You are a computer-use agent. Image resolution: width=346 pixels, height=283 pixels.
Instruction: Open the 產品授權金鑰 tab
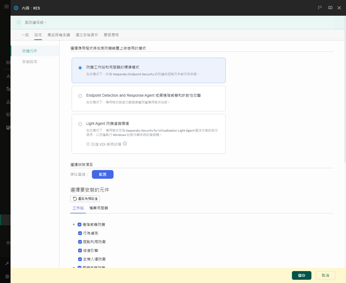(59, 35)
